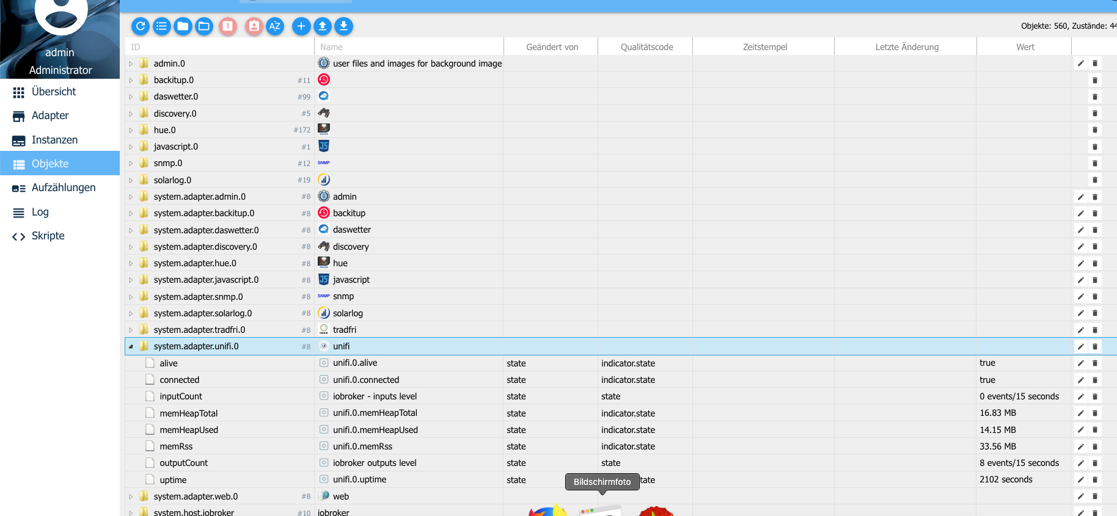Collapse the system.adapter.unifi.0 node
This screenshot has width=1117, height=516.
click(x=131, y=346)
